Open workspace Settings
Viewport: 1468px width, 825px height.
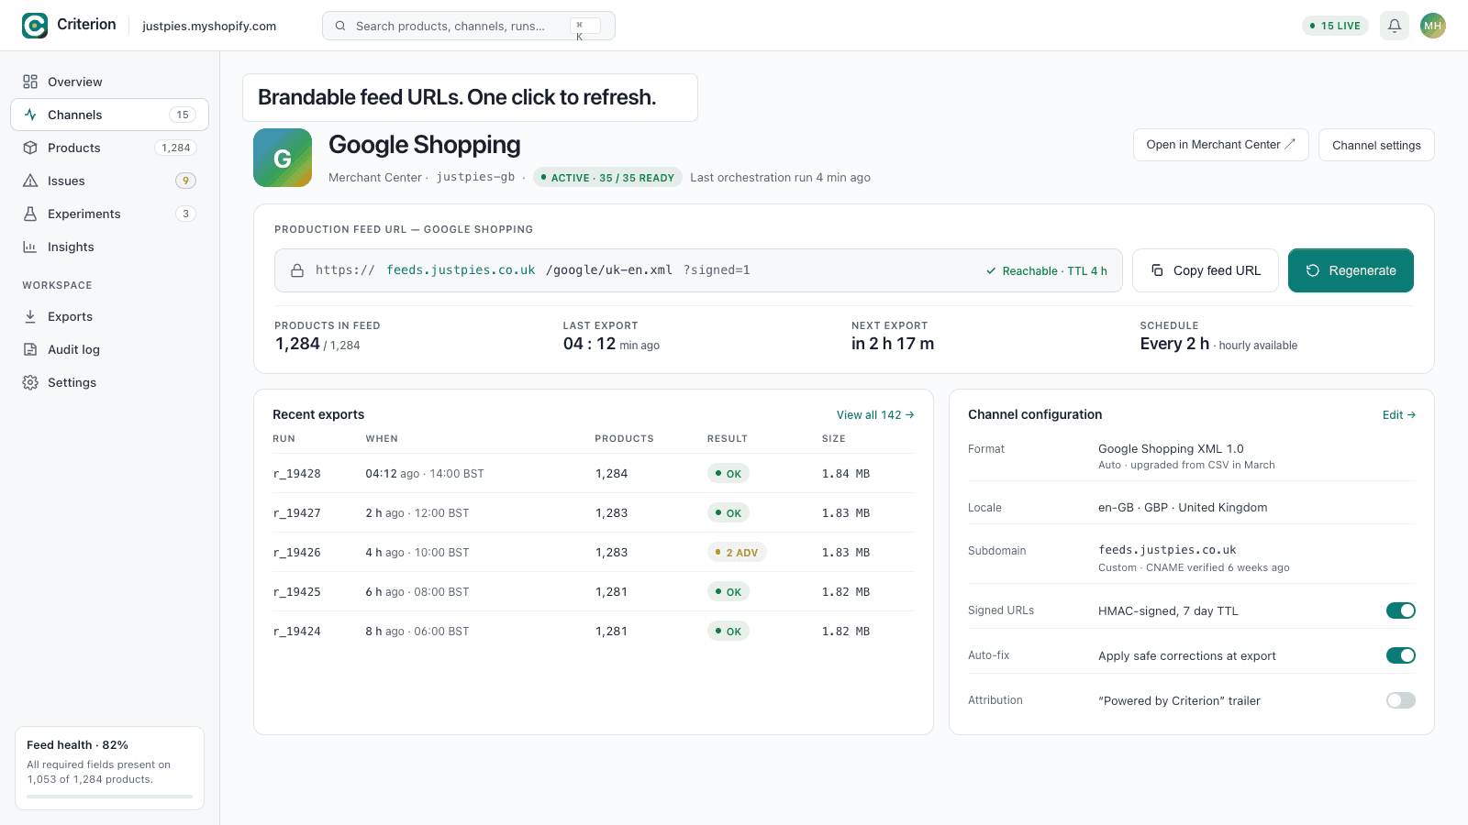pyautogui.click(x=109, y=382)
